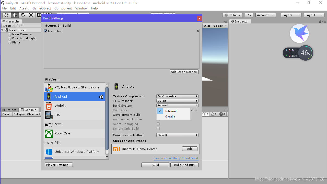The width and height of the screenshot is (327, 184).
Task: Open the File menu
Action: pyautogui.click(x=4, y=8)
